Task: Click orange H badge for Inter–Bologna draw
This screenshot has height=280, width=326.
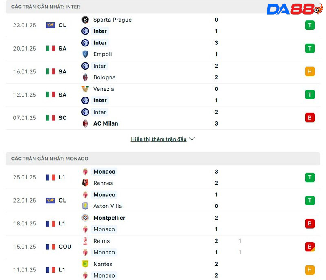Action: (x=310, y=72)
